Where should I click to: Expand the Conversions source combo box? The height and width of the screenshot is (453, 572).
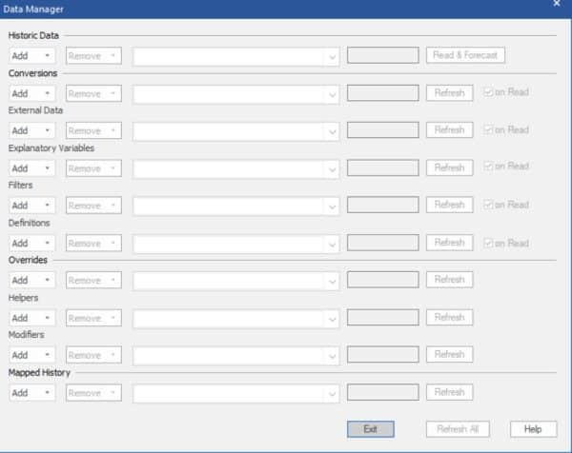(332, 94)
